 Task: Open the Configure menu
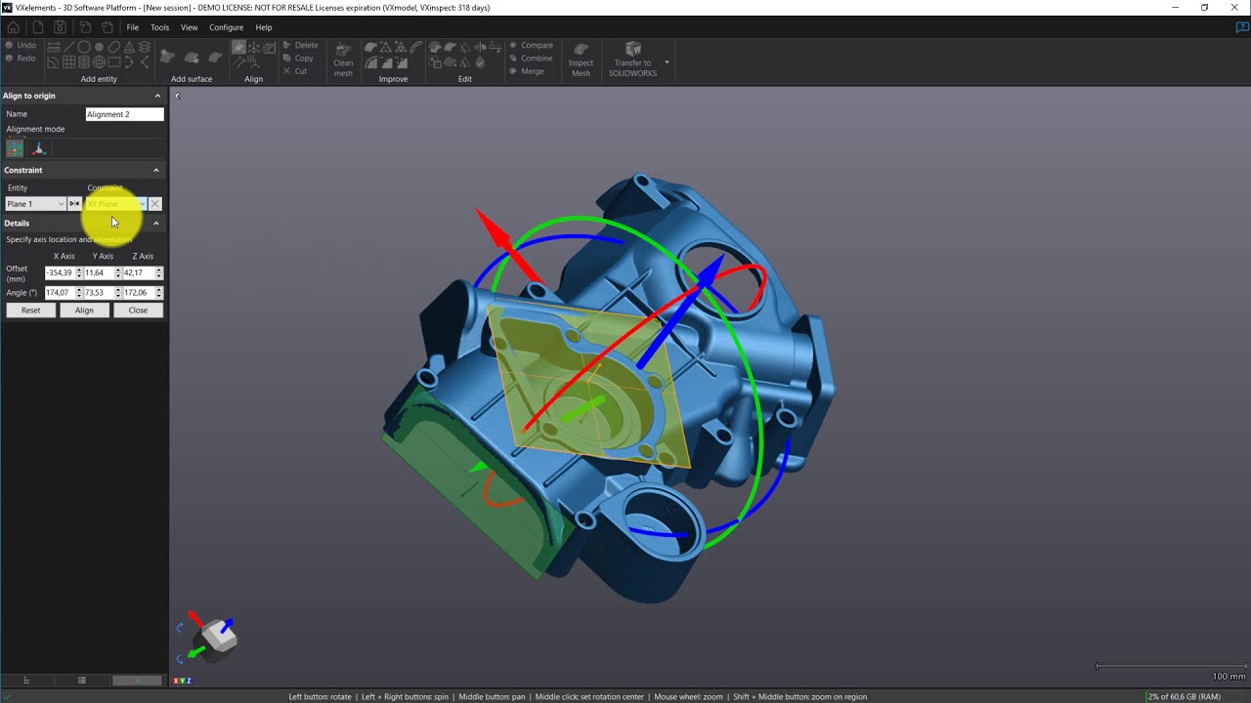point(226,27)
